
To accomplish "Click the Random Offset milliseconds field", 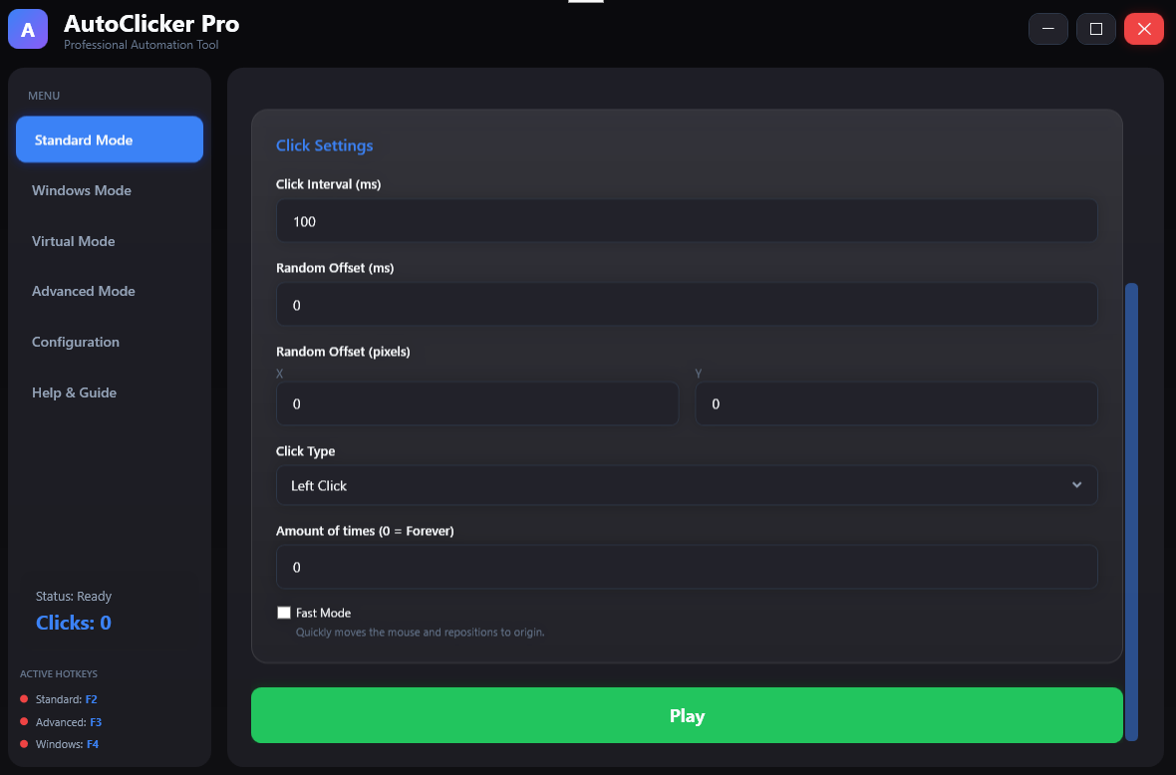I will pyautogui.click(x=687, y=304).
